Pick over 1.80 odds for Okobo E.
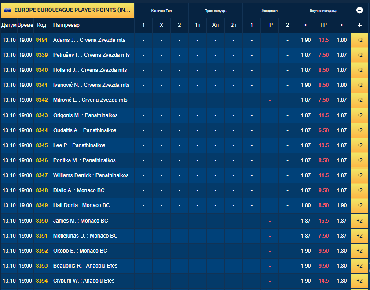This screenshot has height=290, width=370. (342, 251)
